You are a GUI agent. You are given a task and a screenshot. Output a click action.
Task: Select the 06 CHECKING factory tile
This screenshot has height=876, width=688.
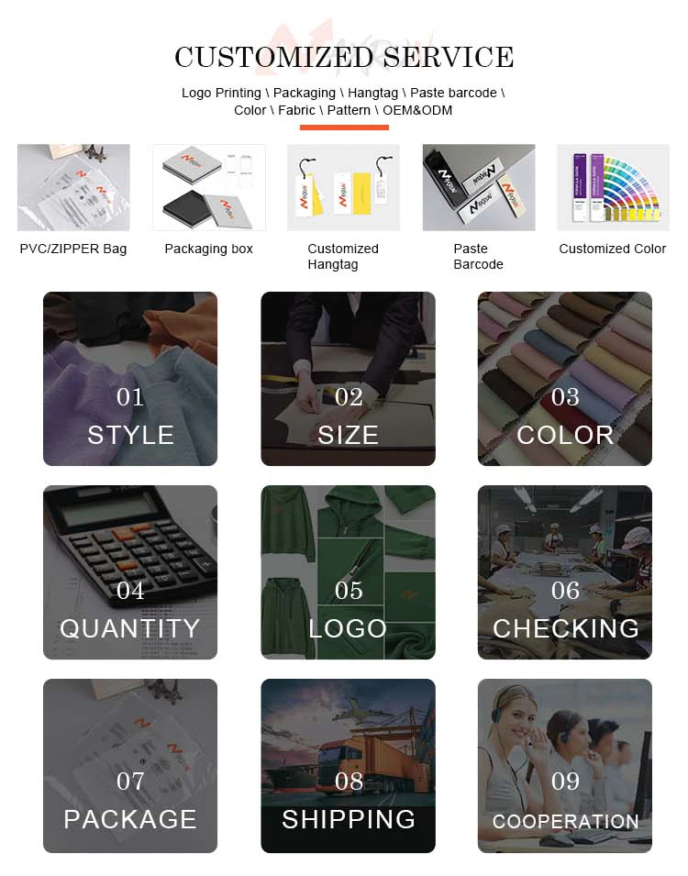564,572
